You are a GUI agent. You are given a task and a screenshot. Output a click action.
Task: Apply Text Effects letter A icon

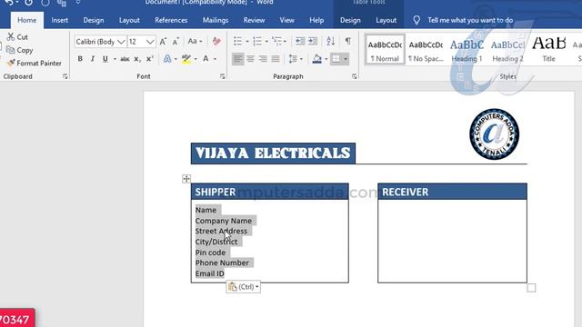point(167,58)
